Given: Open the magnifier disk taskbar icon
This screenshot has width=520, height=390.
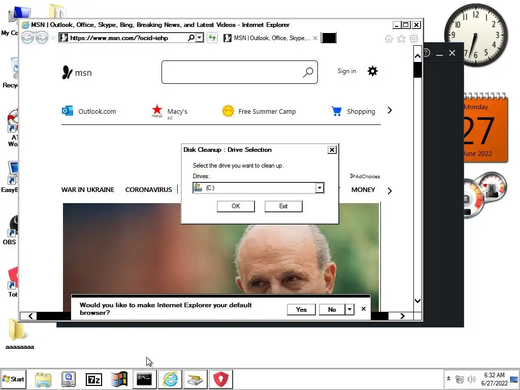Looking at the screenshot, I should point(69,379).
